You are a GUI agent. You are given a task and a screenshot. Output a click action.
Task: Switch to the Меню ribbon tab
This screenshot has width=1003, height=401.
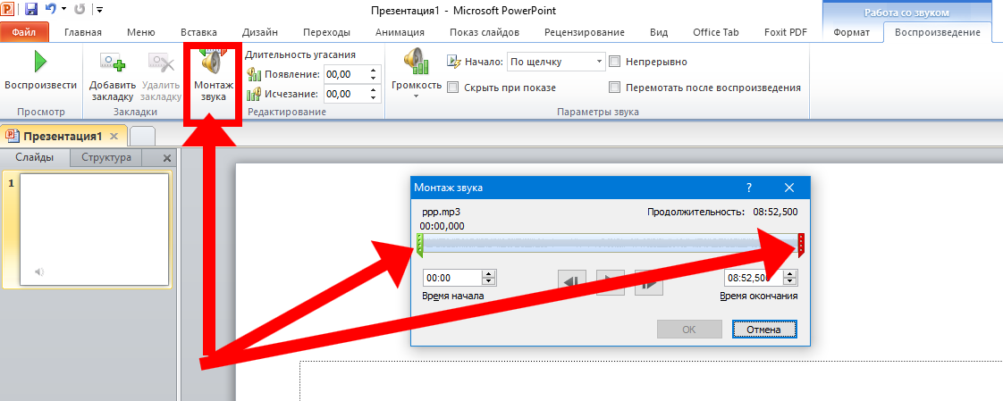140,33
